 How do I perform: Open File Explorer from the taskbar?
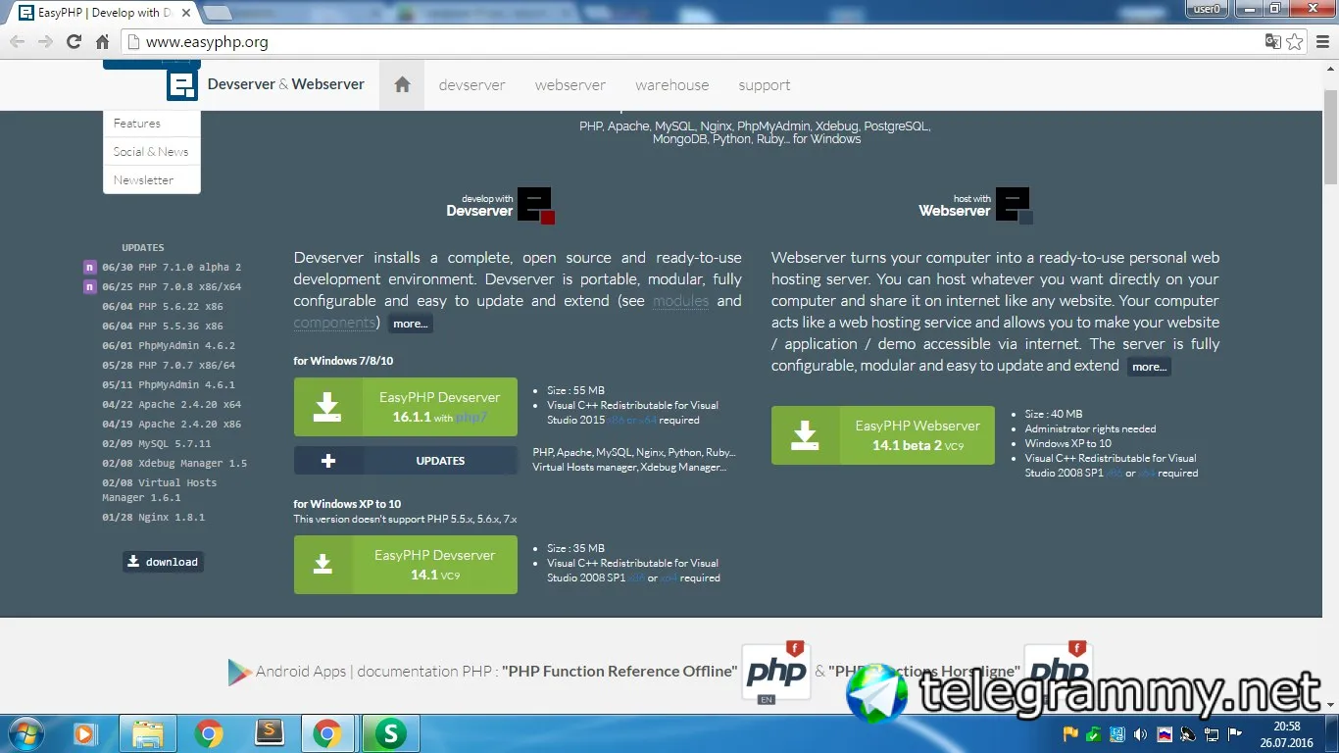click(147, 733)
